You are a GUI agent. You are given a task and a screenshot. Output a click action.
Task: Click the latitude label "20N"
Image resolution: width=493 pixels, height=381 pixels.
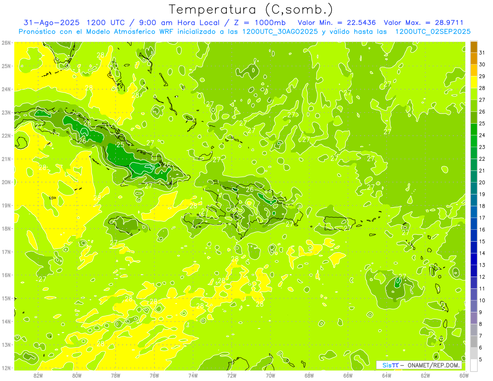pos(6,182)
